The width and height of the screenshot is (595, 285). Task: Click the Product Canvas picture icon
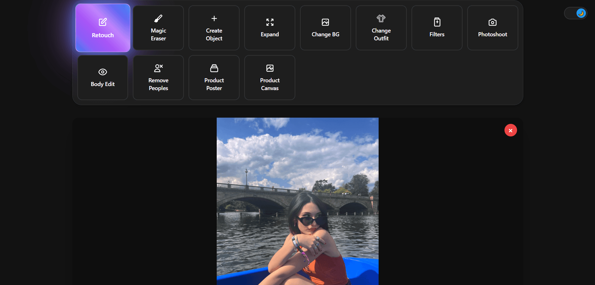270,68
